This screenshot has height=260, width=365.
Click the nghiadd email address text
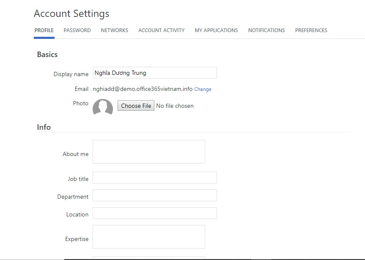(x=143, y=89)
